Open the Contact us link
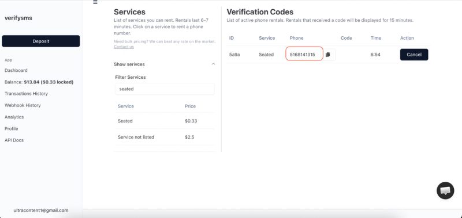The image size is (462, 218). [x=124, y=47]
